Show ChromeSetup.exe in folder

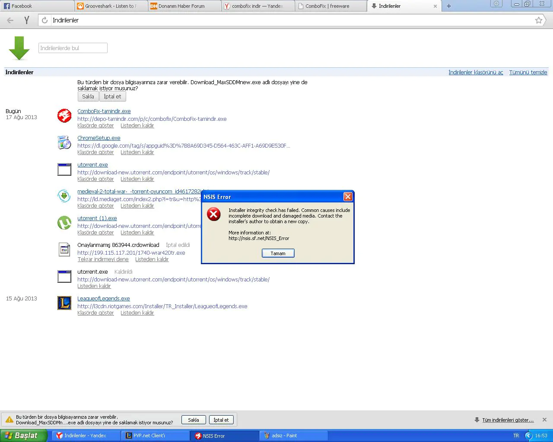(x=95, y=152)
